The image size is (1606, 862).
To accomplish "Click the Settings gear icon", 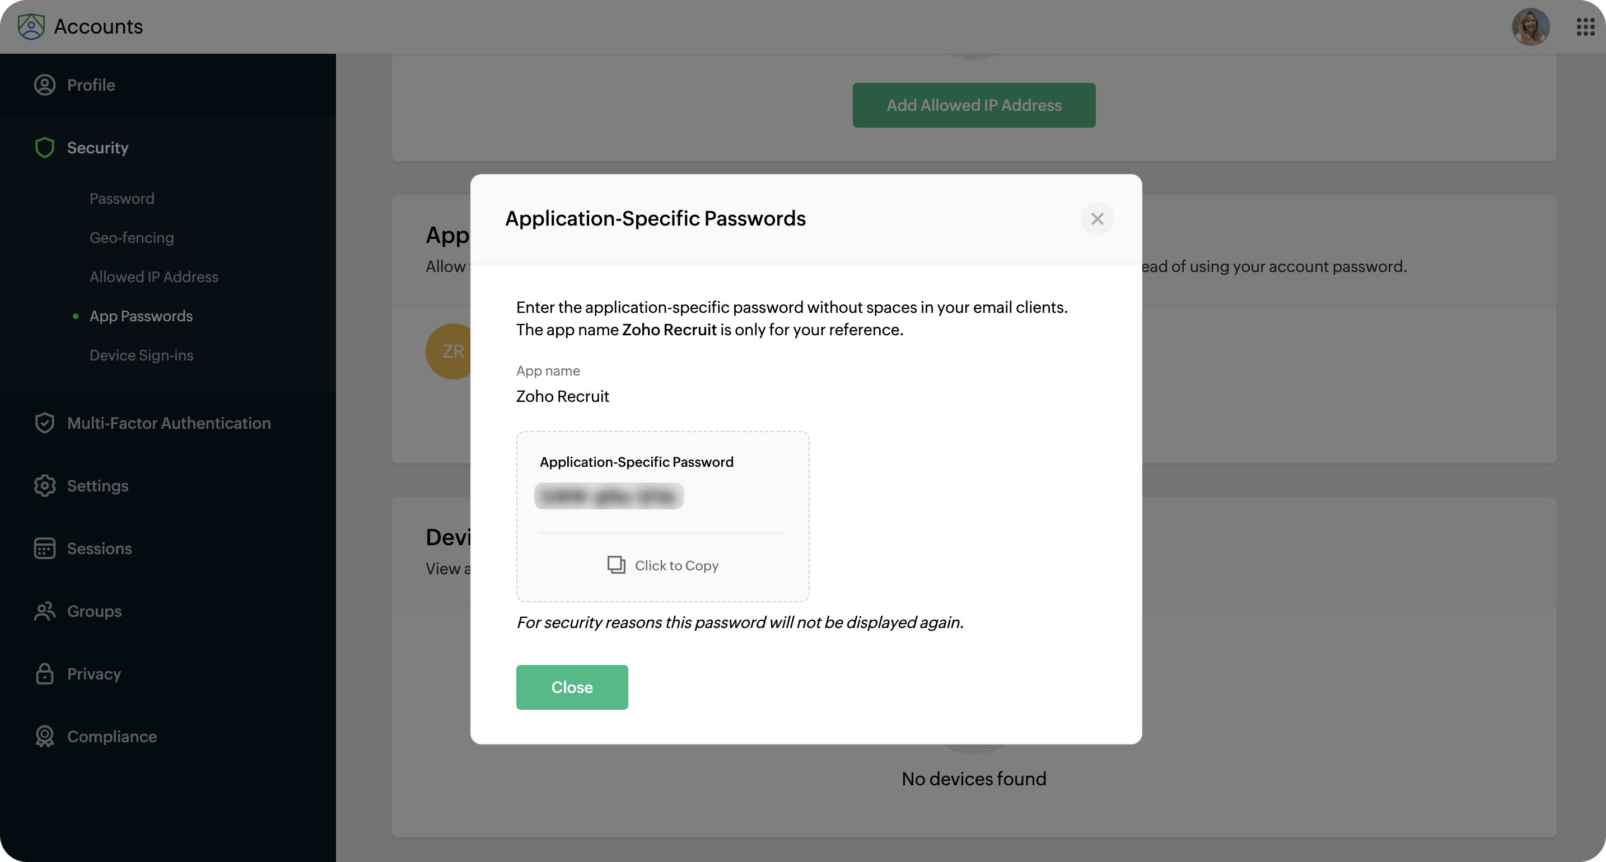I will point(44,485).
